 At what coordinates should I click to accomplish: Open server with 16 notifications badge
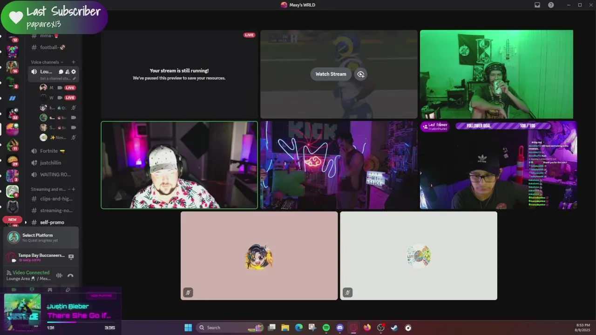tap(12, 67)
